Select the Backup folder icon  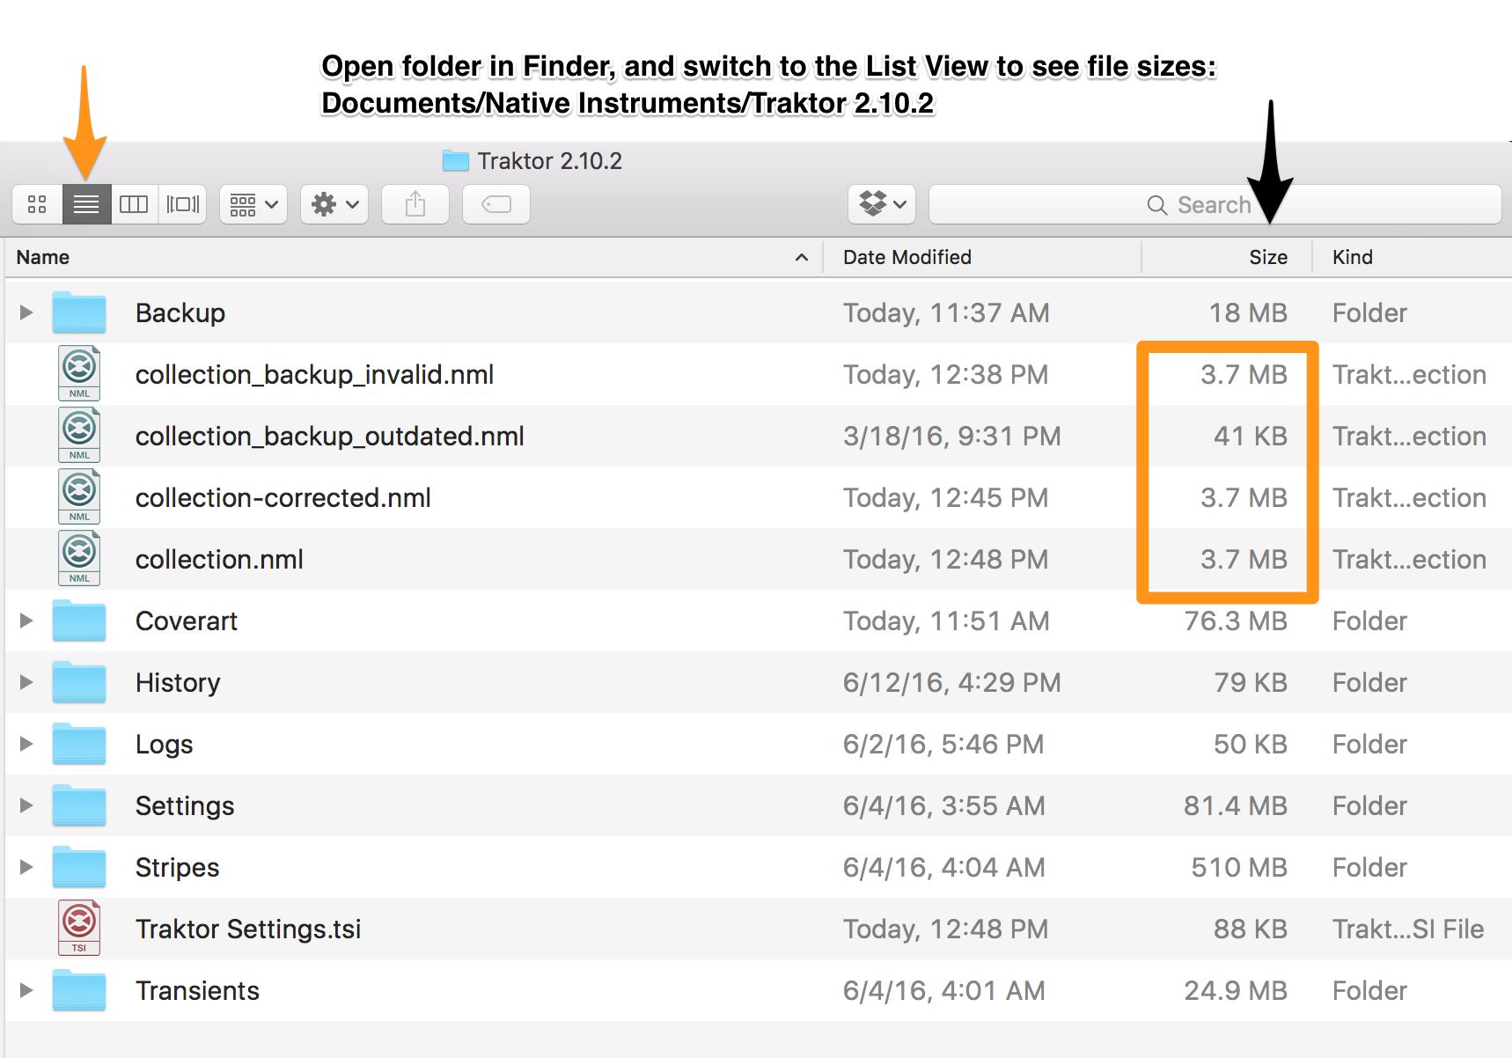[x=79, y=312]
